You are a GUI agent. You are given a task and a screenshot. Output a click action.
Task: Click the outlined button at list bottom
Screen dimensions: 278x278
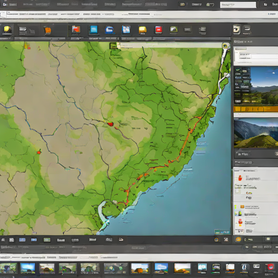click(249, 231)
